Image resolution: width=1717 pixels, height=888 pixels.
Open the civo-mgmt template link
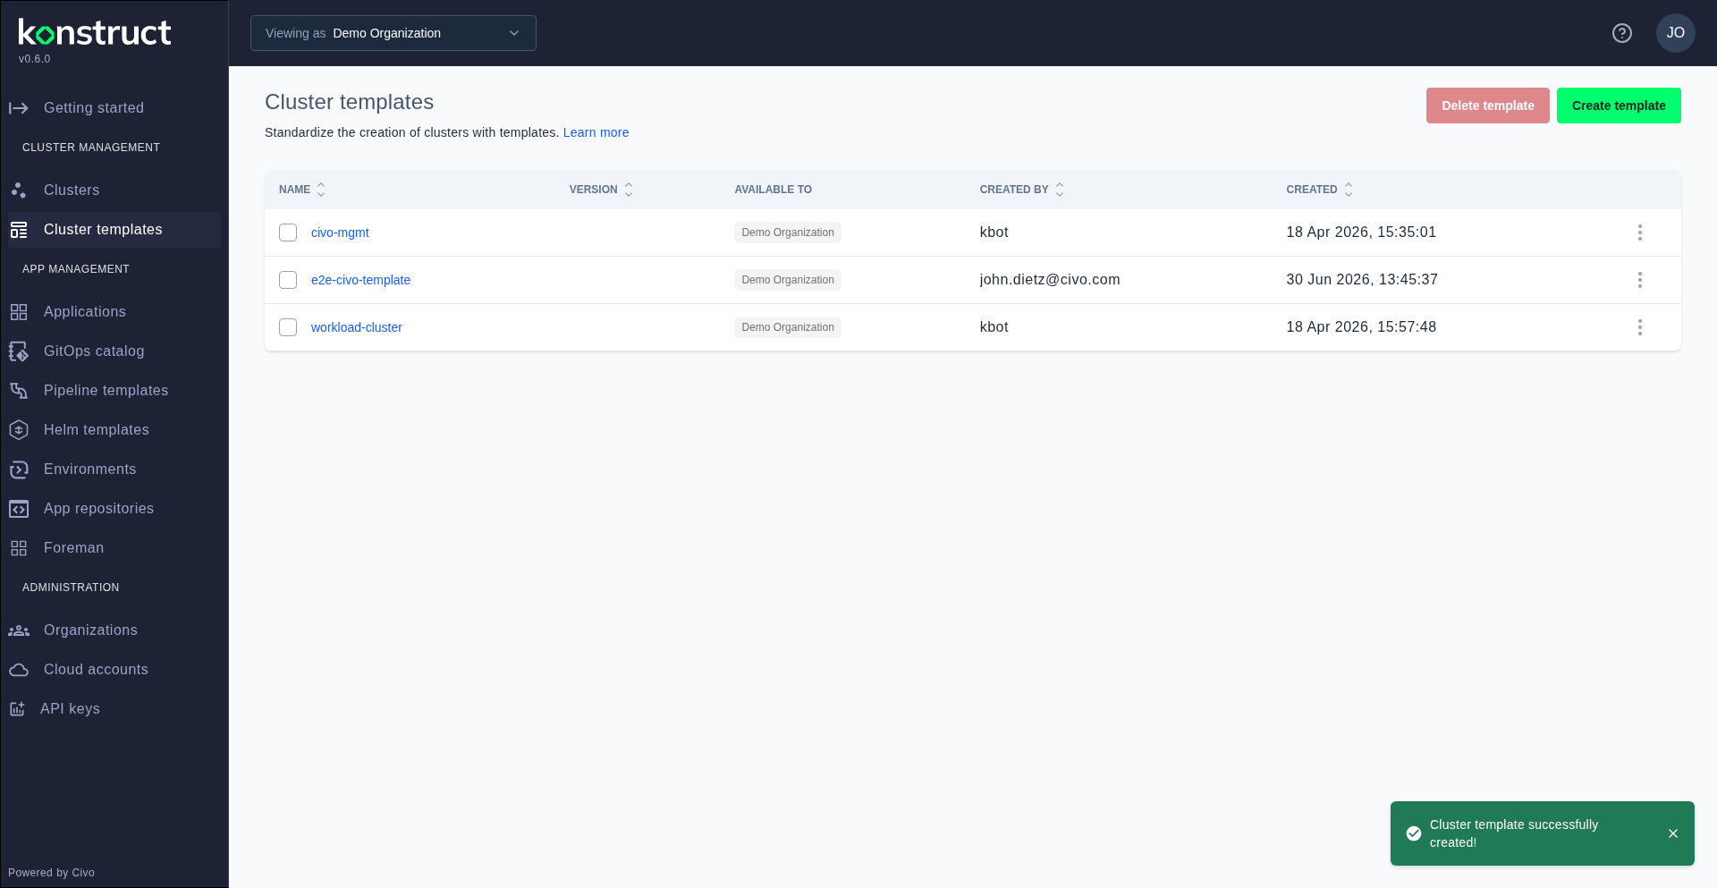click(340, 233)
